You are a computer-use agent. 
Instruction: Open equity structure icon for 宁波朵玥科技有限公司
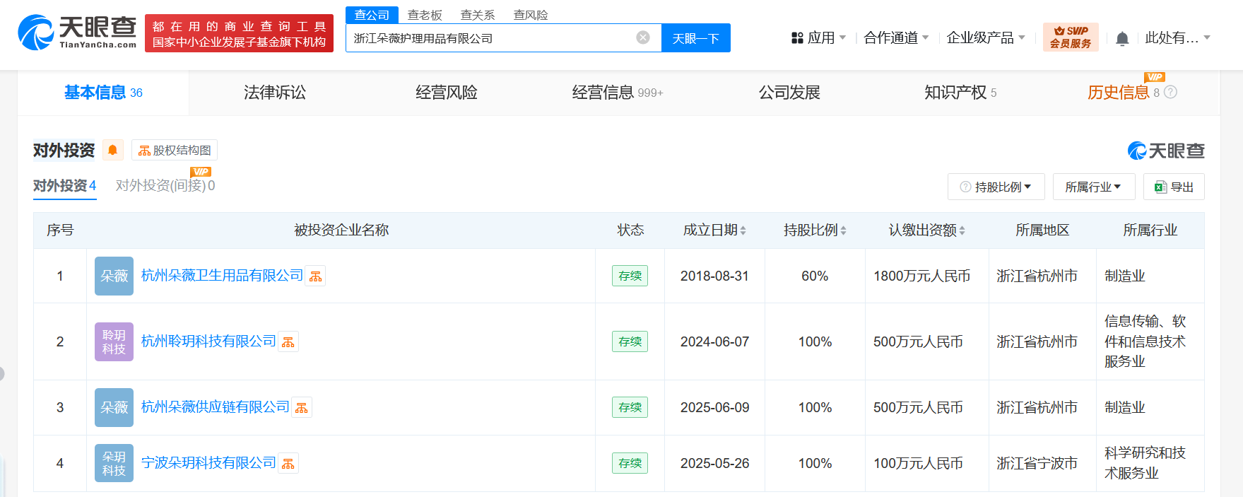(288, 464)
